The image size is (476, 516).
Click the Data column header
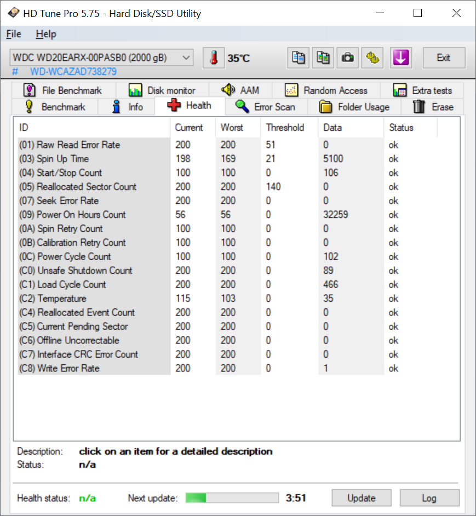(351, 128)
